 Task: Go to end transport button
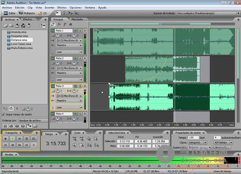tap(27, 145)
